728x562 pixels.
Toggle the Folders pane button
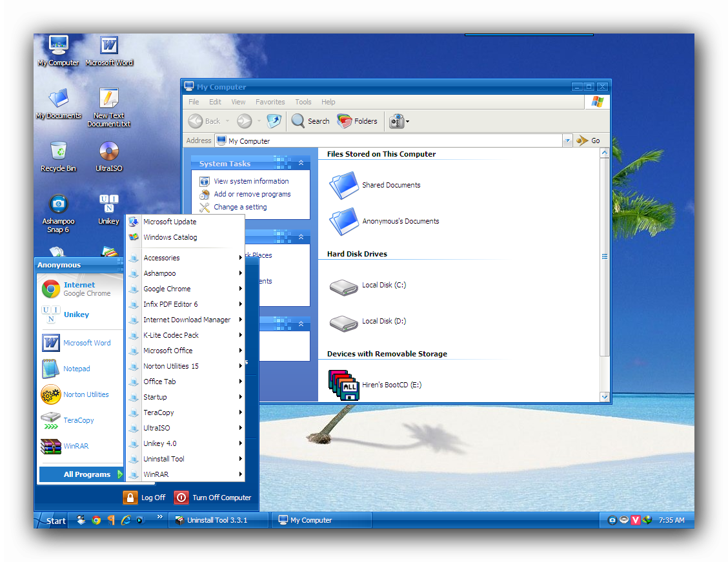pos(357,121)
